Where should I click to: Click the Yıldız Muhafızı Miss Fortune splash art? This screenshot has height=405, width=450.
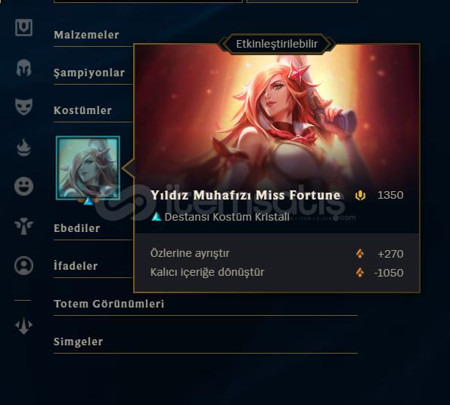277,116
